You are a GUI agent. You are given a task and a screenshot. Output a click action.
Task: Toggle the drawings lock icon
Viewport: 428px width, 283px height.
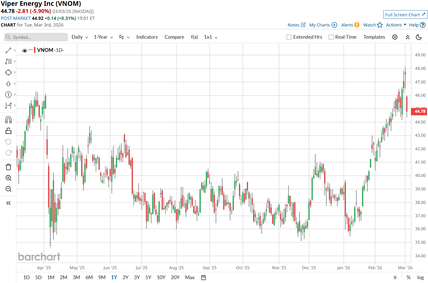(x=8, y=131)
